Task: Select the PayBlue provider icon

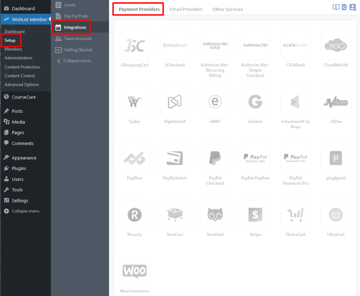Action: click(135, 158)
